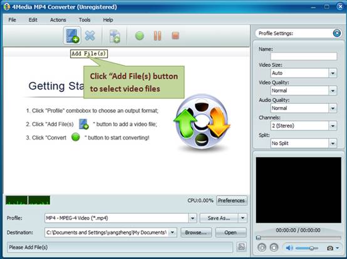347x259 pixels.
Task: Click the Save As... button
Action: [x=219, y=218]
